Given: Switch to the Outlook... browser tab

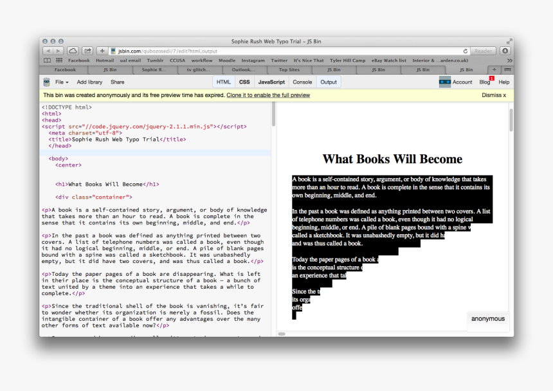Looking at the screenshot, I should pos(243,70).
